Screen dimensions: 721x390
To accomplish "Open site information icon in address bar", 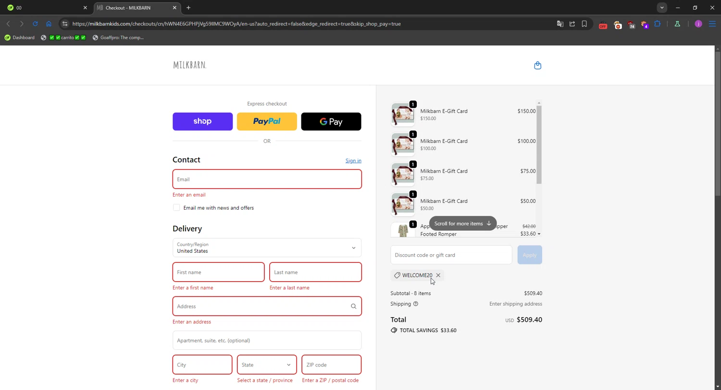I will click(x=65, y=24).
